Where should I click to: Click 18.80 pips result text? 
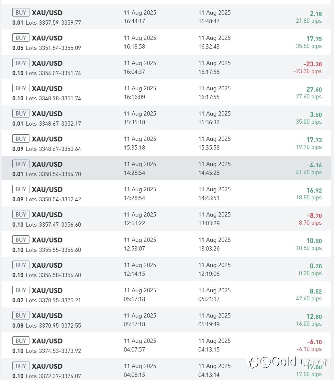click(309, 197)
